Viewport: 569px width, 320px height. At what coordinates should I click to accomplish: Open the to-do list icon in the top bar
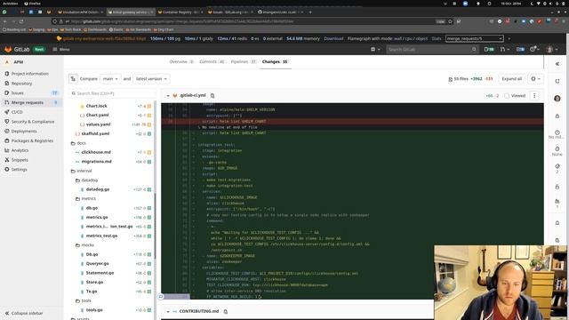coord(520,50)
